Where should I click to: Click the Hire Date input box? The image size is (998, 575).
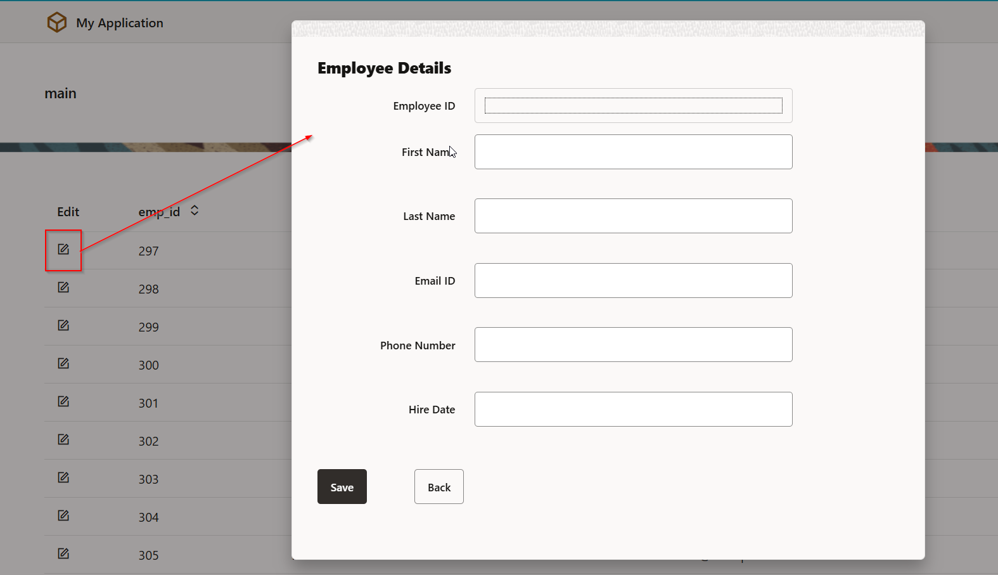(633, 410)
